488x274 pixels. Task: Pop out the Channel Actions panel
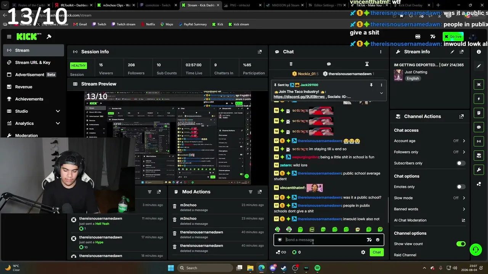click(x=461, y=116)
